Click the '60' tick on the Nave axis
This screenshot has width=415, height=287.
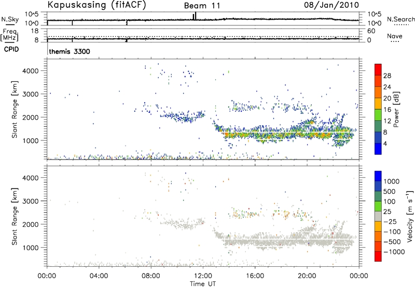coord(371,31)
